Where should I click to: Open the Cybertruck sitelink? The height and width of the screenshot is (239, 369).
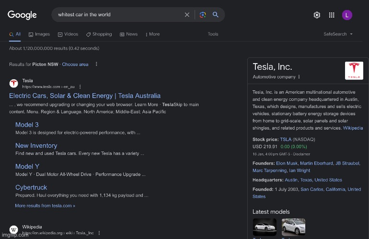[x=31, y=187]
